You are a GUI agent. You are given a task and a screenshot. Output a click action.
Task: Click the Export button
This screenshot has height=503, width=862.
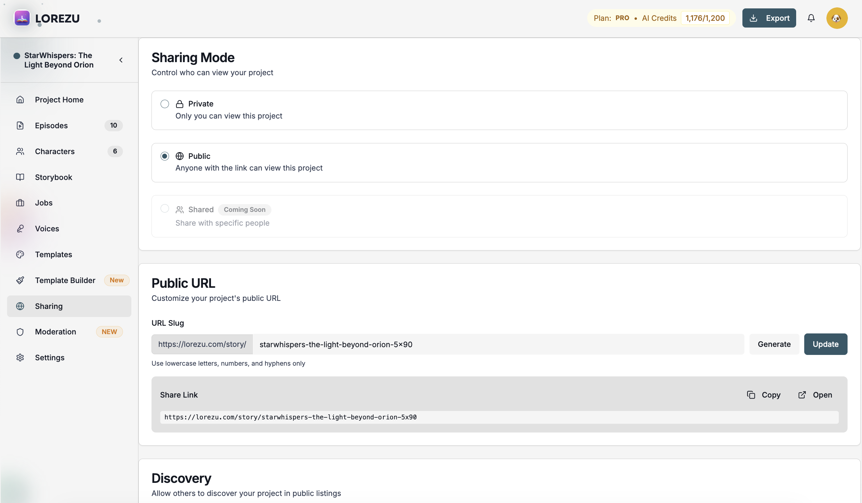(x=769, y=18)
